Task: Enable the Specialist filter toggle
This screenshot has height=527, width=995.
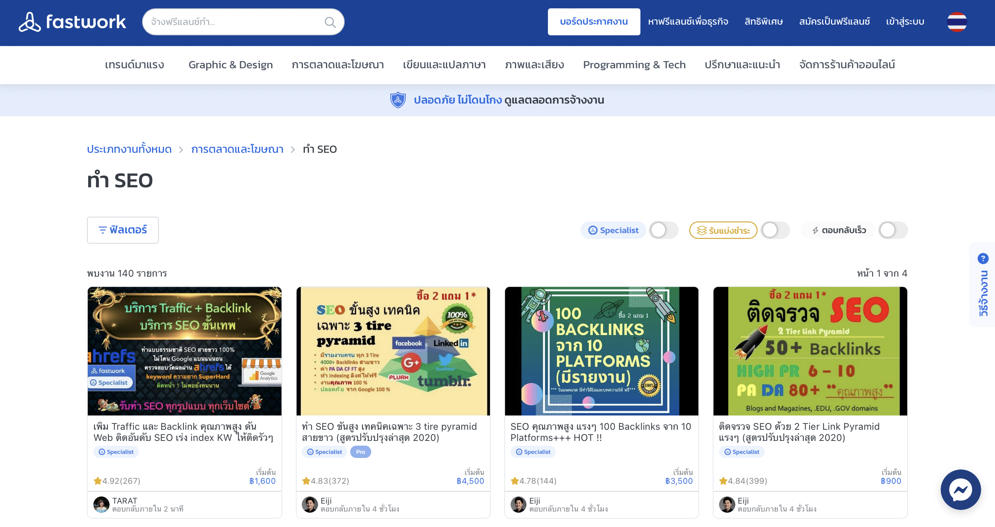Action: click(x=663, y=230)
